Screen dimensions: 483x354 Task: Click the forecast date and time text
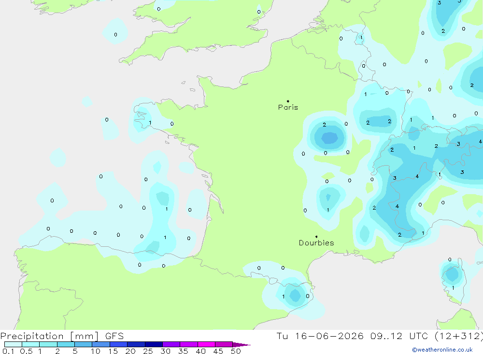[380, 336]
